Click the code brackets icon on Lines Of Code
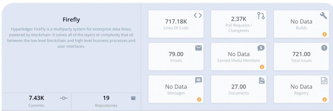Screen dimensions: 333x111 point(198,16)
